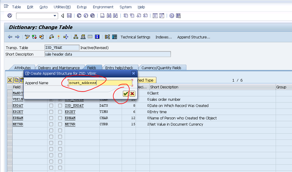Toggle the second checkbox in the ERNAM row
The width and height of the screenshot is (292, 172).
(60, 118)
